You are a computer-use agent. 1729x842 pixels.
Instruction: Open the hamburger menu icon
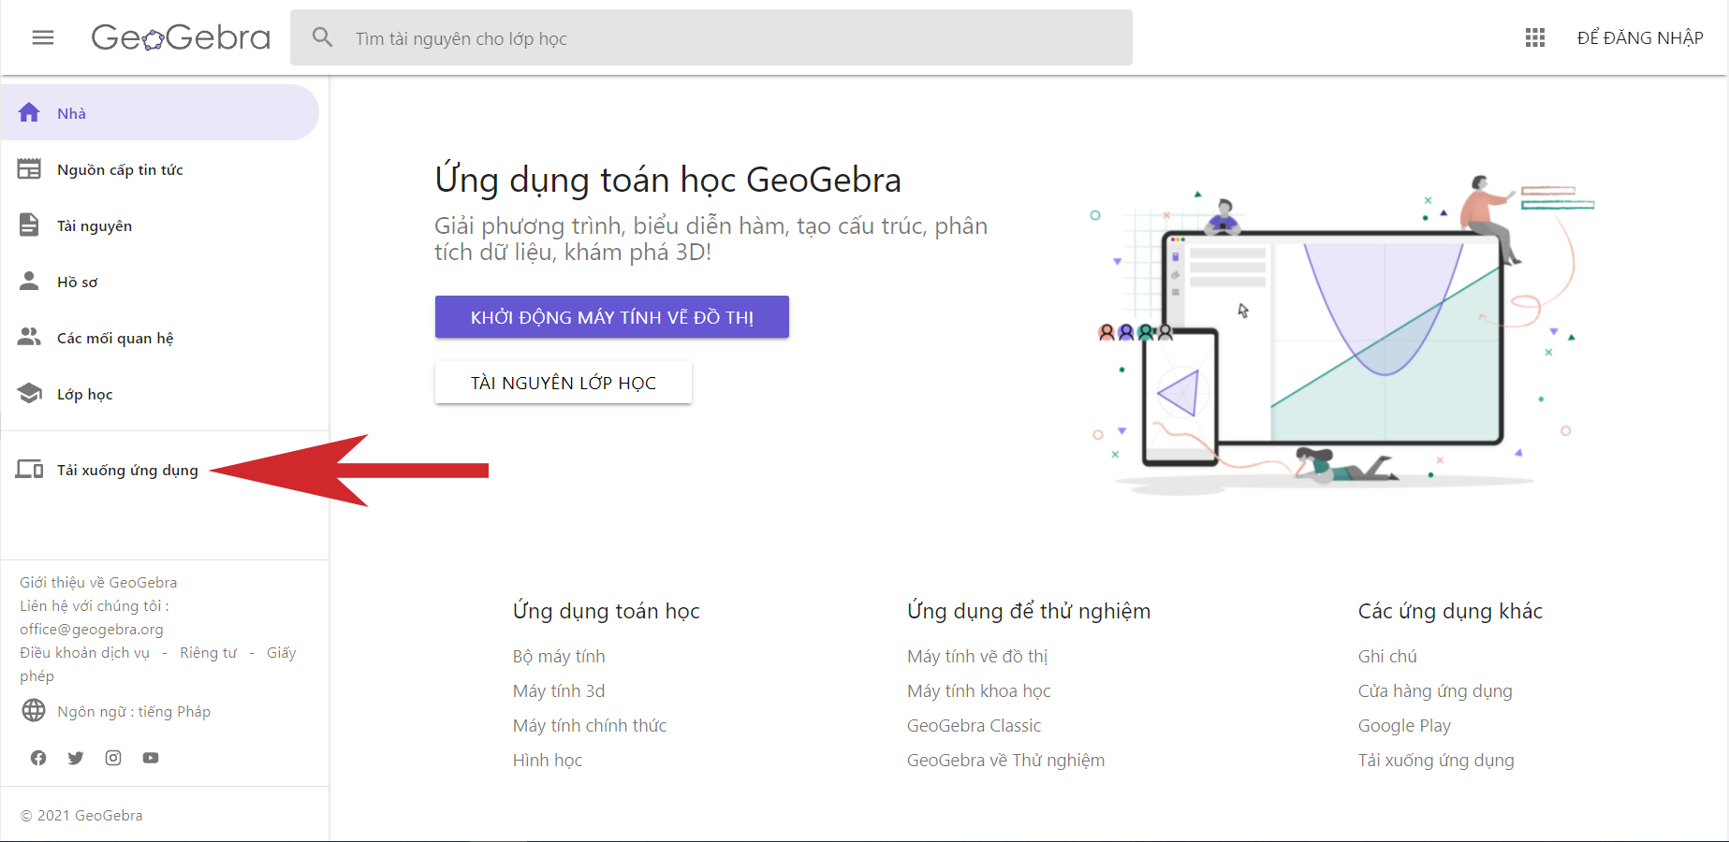[43, 37]
